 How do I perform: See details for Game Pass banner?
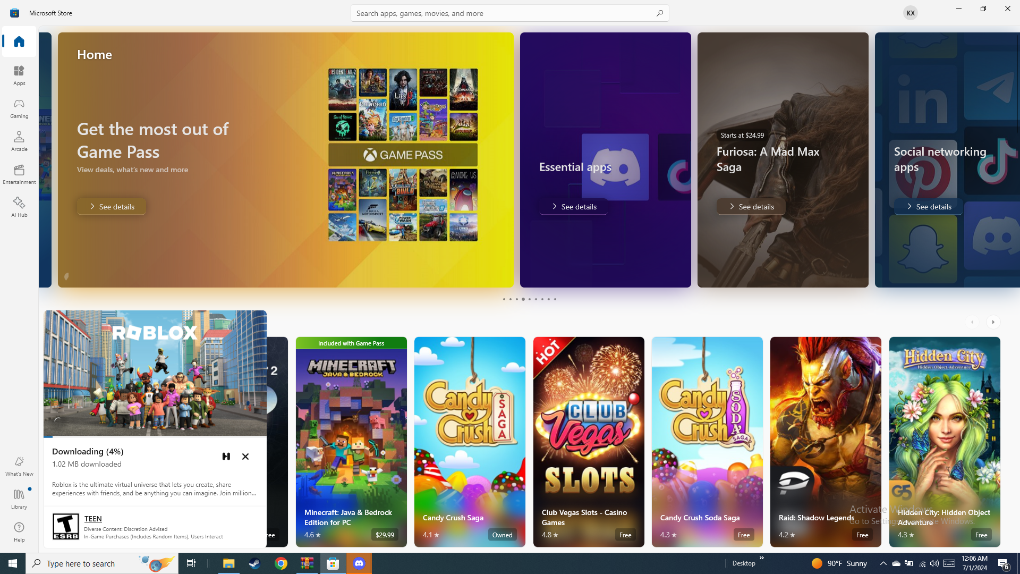[x=112, y=207]
